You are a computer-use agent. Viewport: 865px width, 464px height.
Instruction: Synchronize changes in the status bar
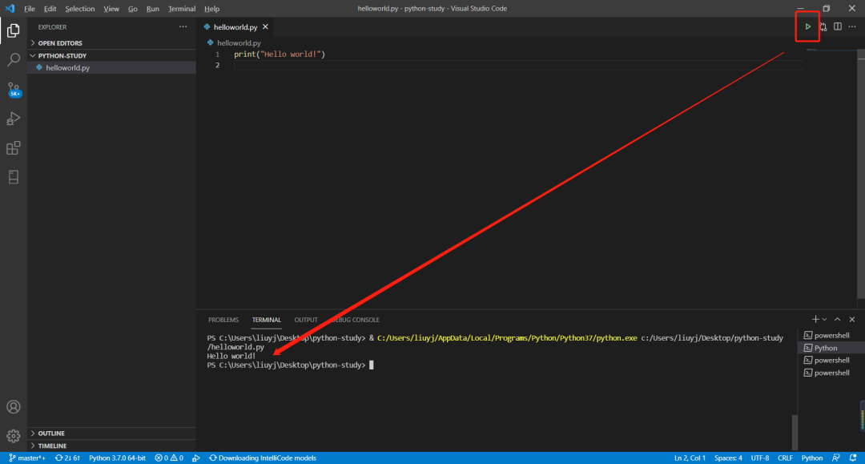pos(67,458)
